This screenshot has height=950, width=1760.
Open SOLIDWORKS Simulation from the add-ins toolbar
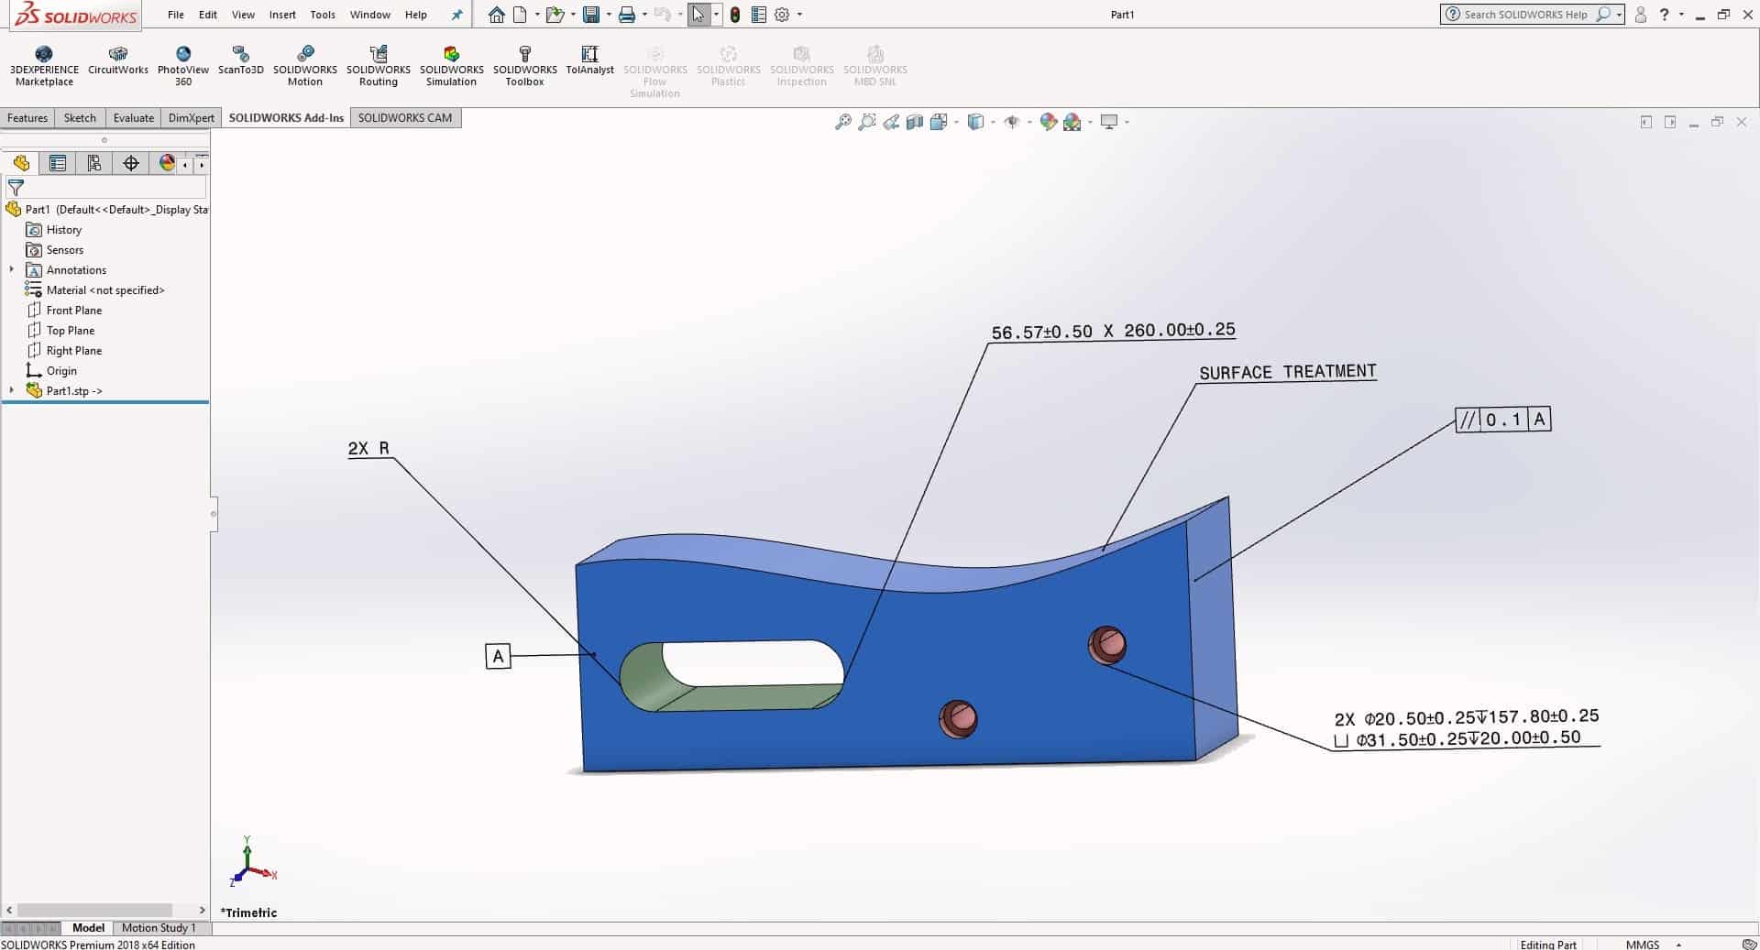[x=450, y=55]
